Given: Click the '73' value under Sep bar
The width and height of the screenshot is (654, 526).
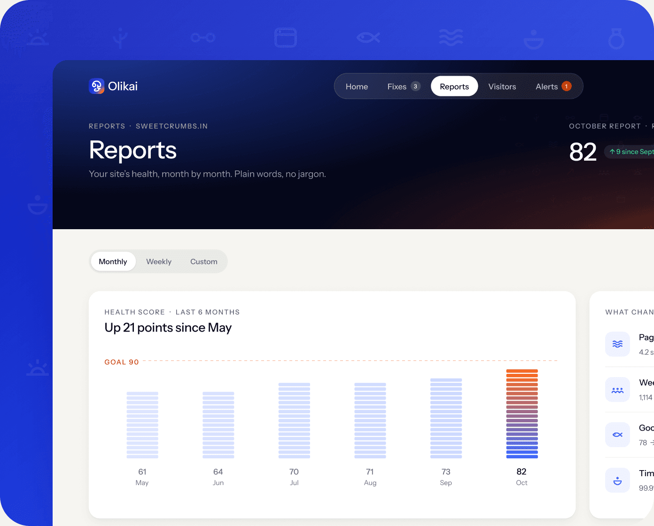Looking at the screenshot, I should pos(446,472).
